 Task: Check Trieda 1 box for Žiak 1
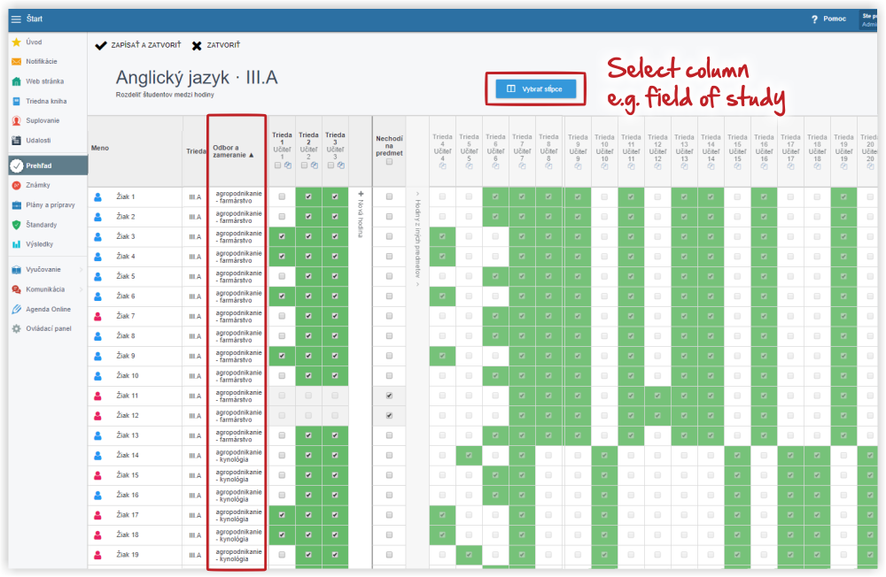282,197
